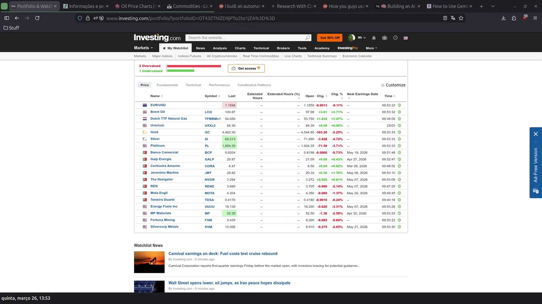The image size is (542, 304).
Task: Open the portfolio briefcase icon
Action: point(384,38)
